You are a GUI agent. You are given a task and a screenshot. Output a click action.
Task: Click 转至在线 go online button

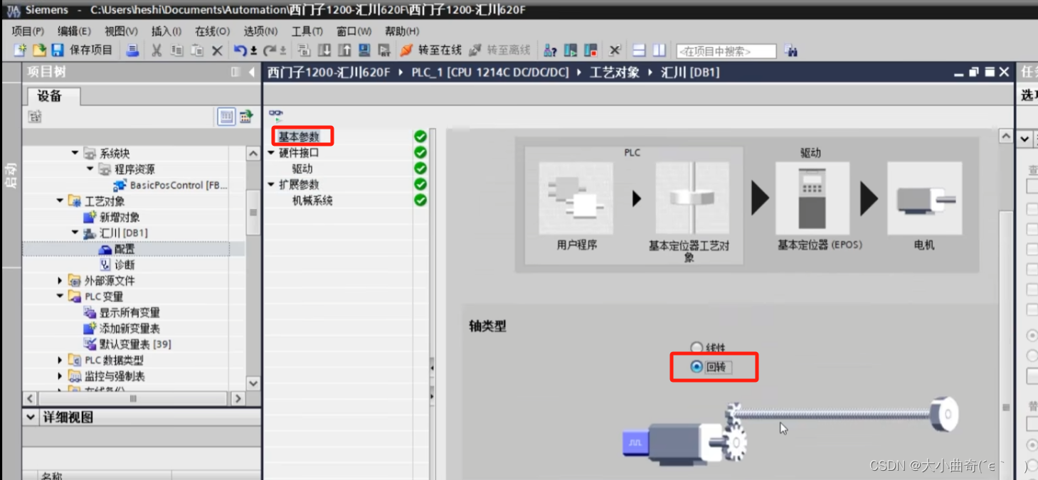[431, 50]
